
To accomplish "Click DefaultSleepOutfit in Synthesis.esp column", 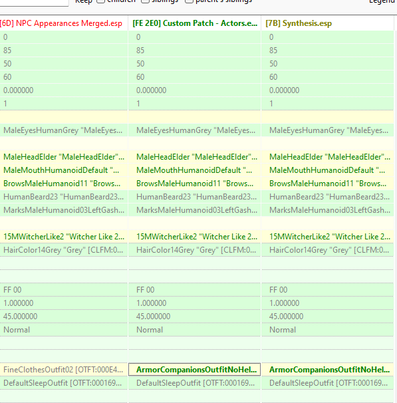I will (327, 383).
